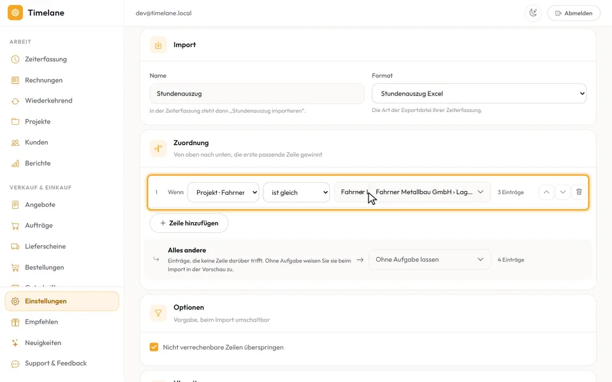The height and width of the screenshot is (382, 612).
Task: Move rule row 1 down
Action: 562,192
